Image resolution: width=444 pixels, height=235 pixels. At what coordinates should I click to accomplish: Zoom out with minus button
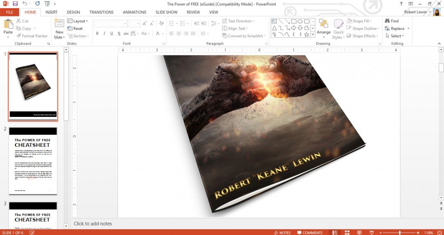380,233
